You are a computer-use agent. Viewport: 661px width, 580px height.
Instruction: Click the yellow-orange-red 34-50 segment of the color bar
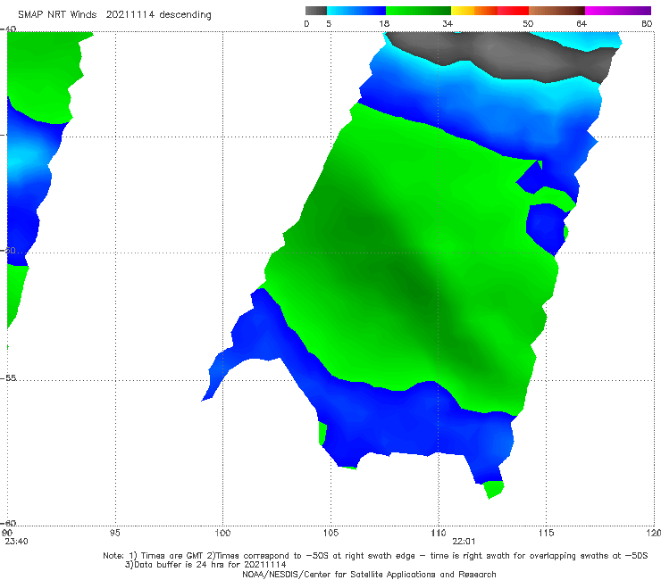489,11
